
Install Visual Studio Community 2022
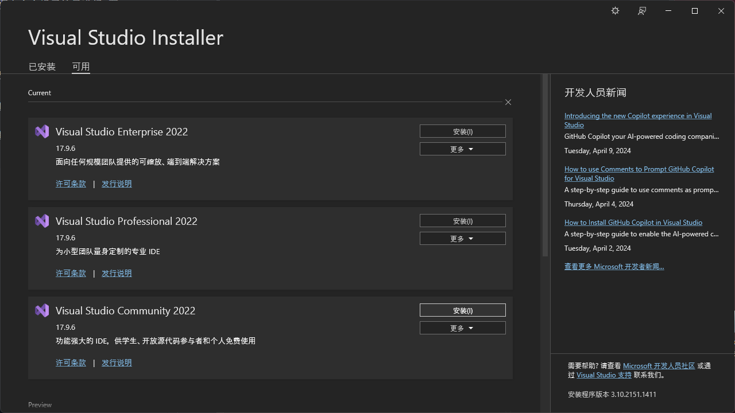pyautogui.click(x=462, y=310)
